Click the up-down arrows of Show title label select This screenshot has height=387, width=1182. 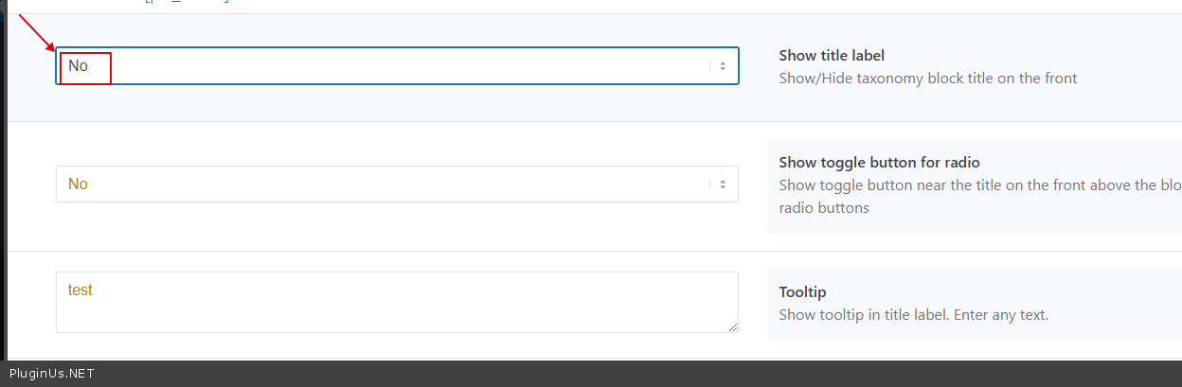(x=722, y=66)
